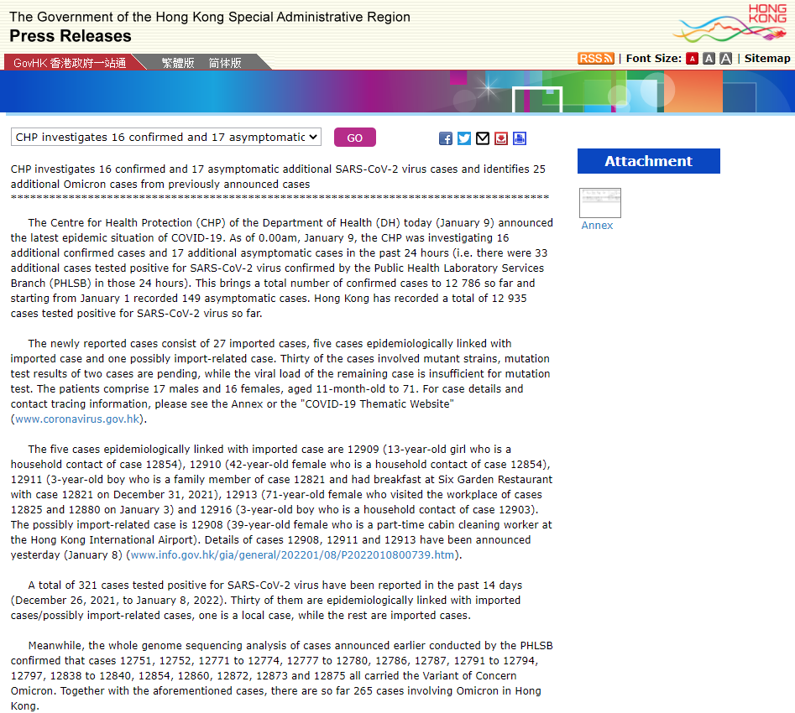Viewport: 795px width, 713px height.
Task: Click the 'Font Size:' label
Action: click(x=653, y=59)
